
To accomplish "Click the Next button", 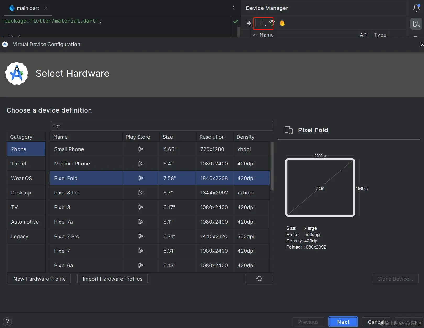I will coord(343,322).
